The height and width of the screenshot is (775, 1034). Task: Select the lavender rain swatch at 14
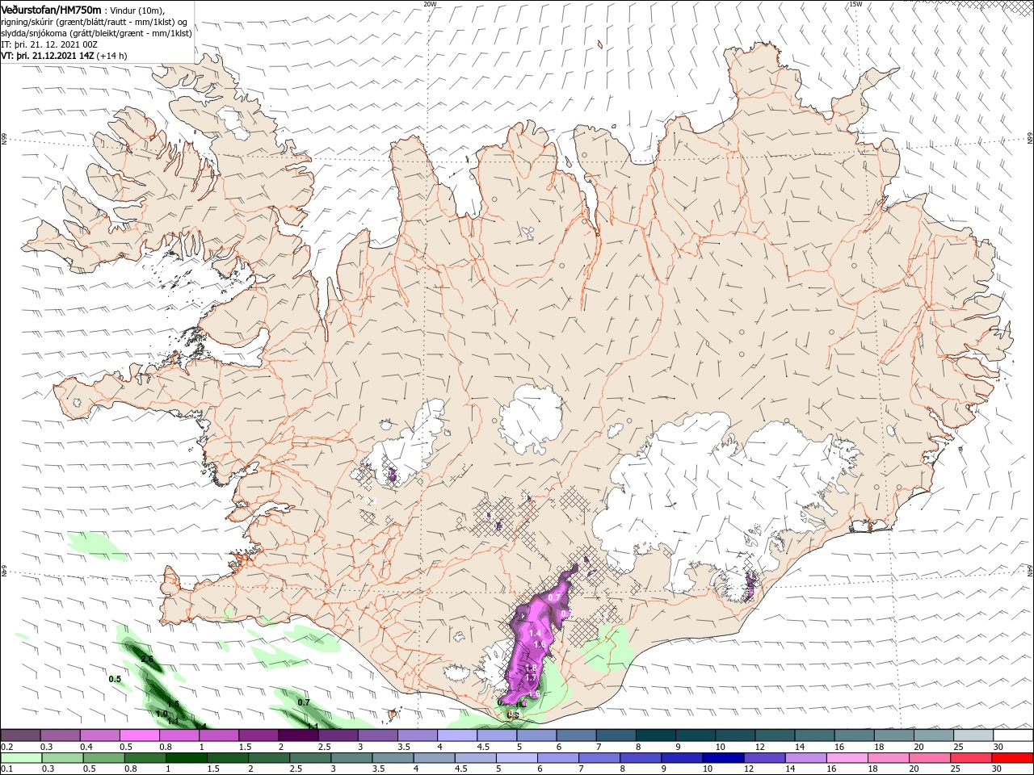[807, 758]
